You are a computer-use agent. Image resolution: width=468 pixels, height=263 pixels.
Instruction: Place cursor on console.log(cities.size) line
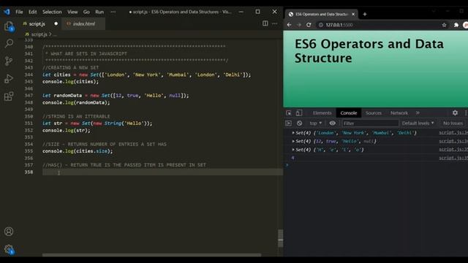click(x=78, y=151)
